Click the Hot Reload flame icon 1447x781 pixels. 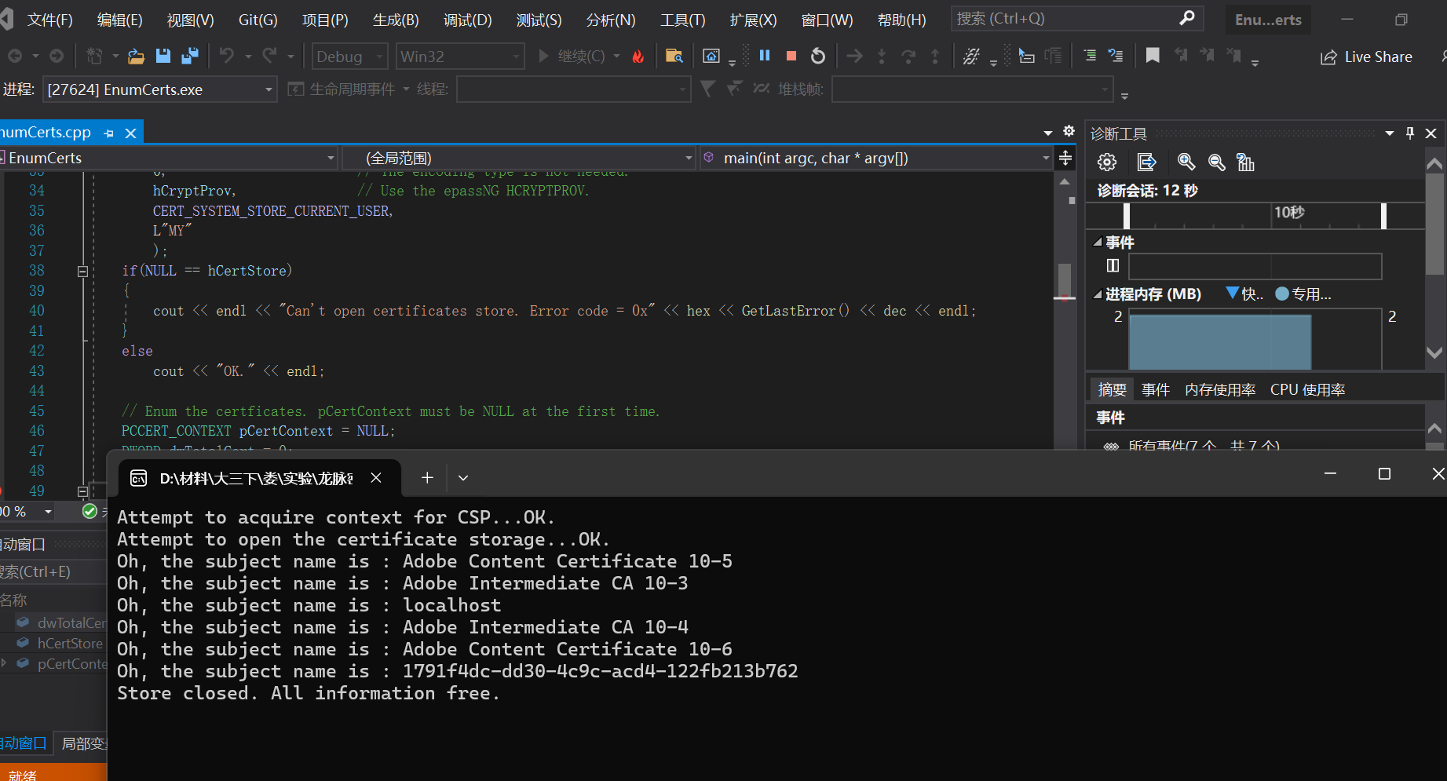click(638, 56)
